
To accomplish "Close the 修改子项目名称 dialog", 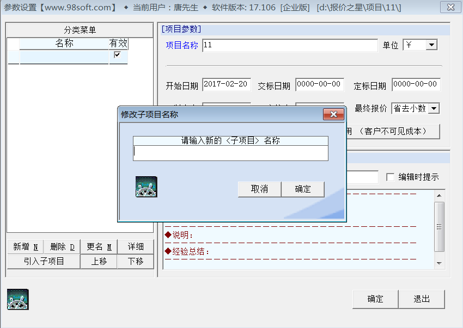I will pyautogui.click(x=334, y=114).
